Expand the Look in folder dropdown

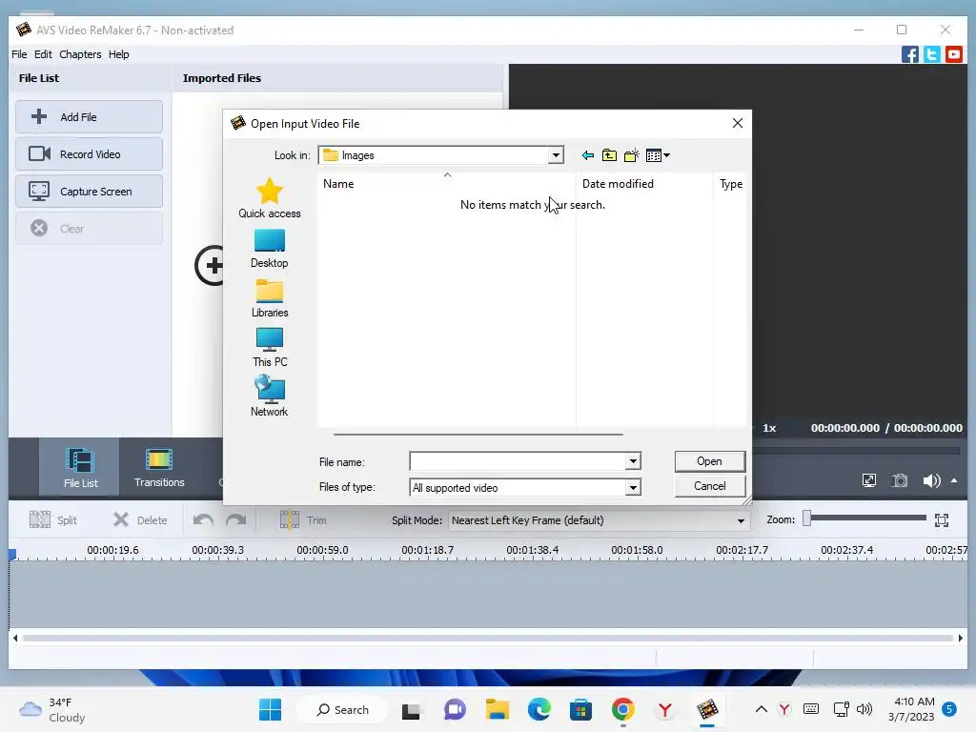pos(556,155)
